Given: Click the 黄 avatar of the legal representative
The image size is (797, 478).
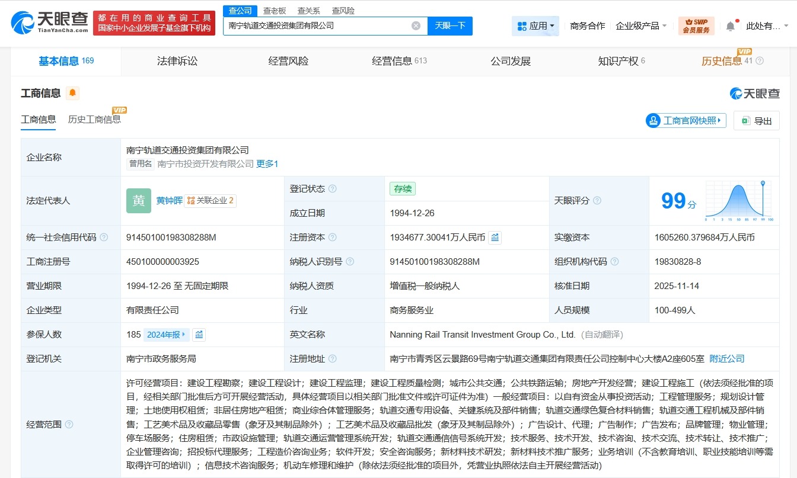Looking at the screenshot, I should 138,201.
